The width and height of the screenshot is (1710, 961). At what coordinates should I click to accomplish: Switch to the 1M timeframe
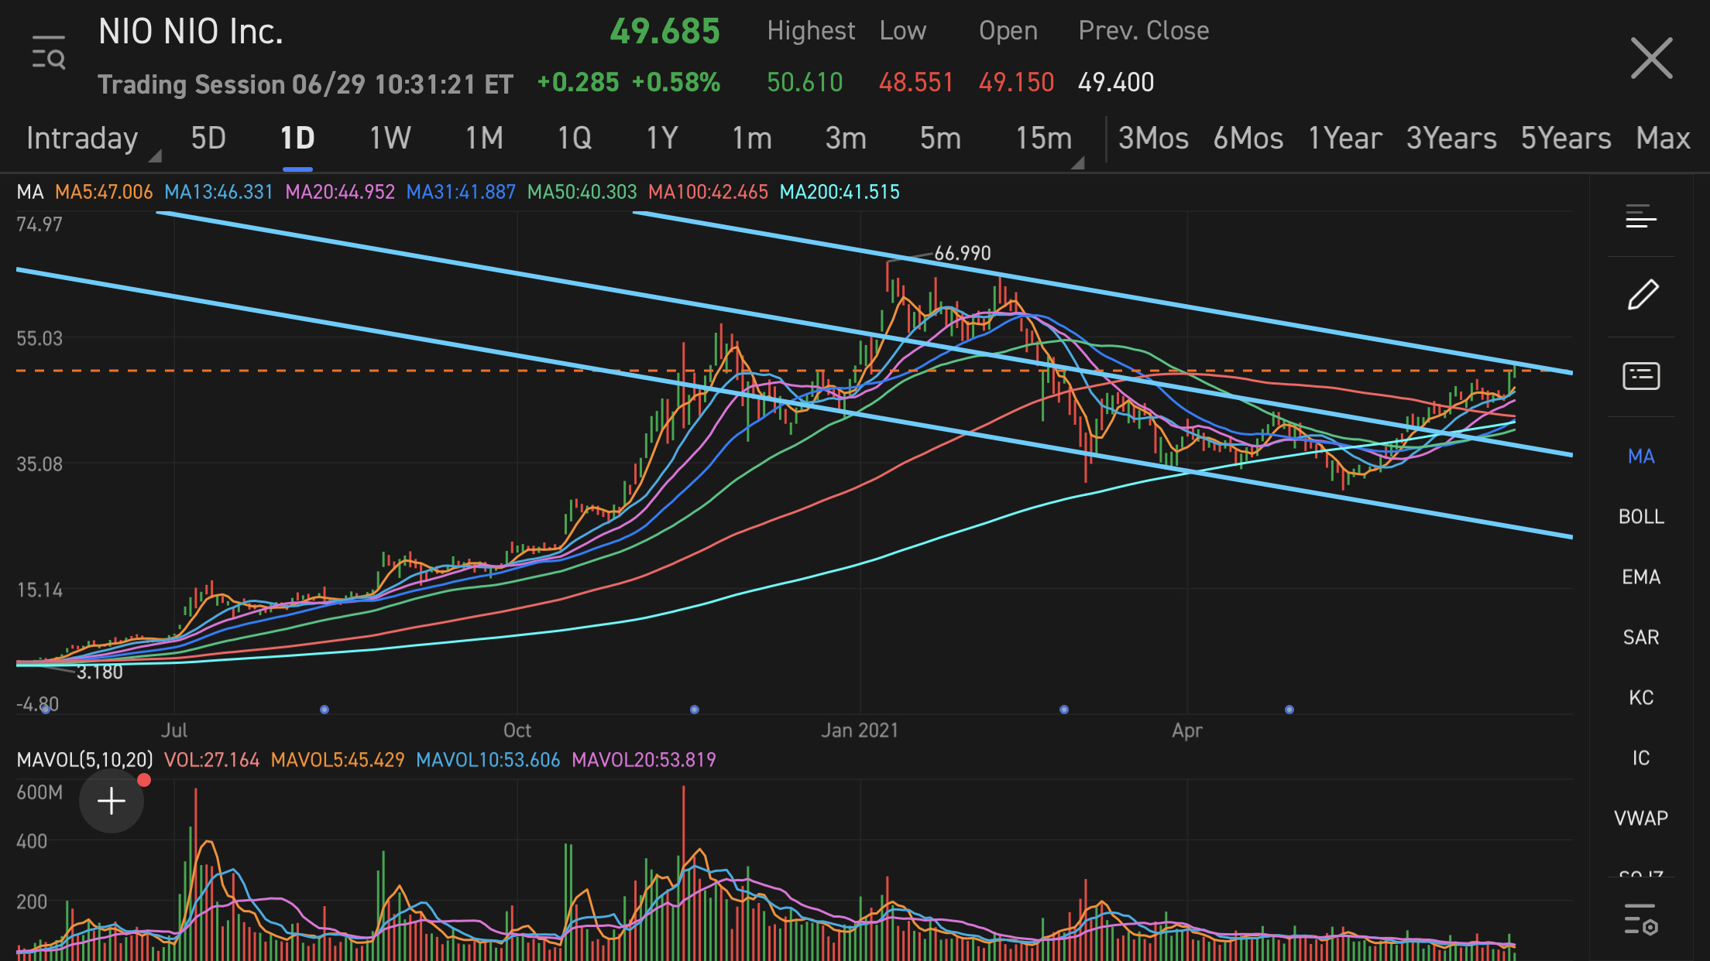(484, 139)
